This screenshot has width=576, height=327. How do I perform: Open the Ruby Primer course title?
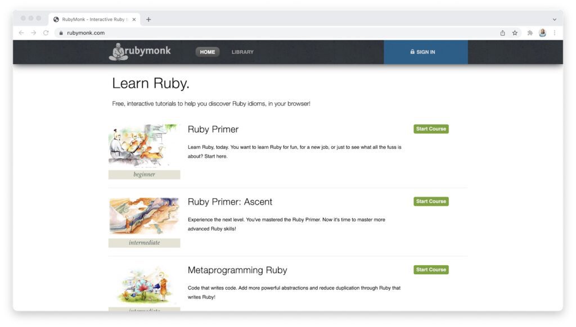(213, 129)
